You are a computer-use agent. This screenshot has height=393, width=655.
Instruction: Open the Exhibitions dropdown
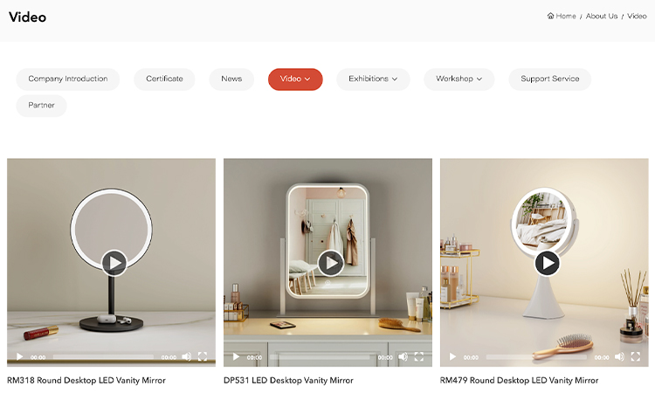[373, 79]
